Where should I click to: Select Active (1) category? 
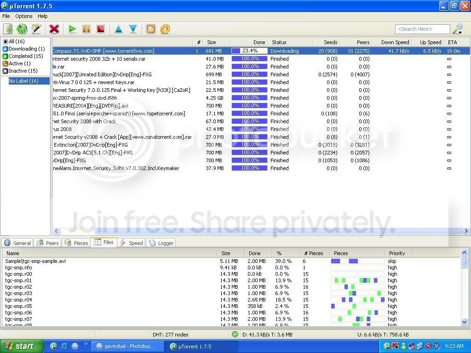[17, 63]
